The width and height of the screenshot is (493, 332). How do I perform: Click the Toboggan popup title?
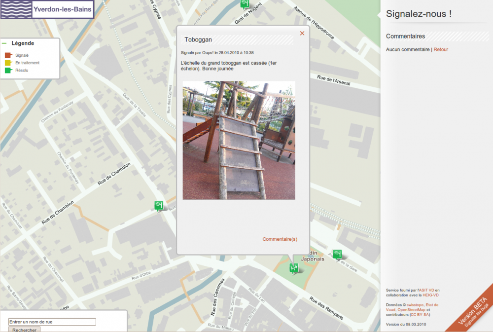click(x=198, y=39)
